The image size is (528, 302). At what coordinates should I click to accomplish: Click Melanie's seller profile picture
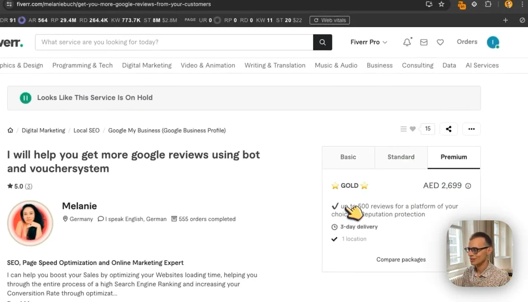30,223
